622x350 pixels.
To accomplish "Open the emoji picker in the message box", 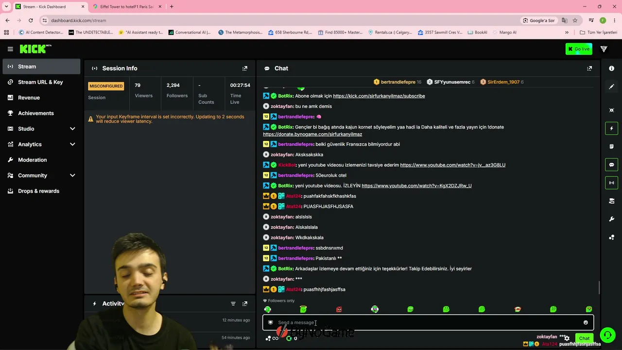I will (586, 322).
